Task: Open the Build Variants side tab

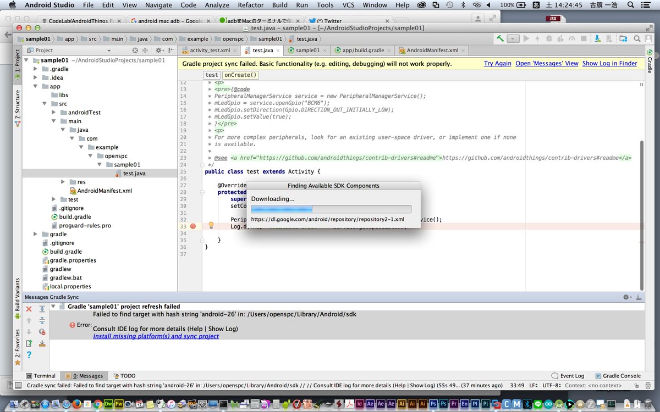Action: pyautogui.click(x=17, y=299)
